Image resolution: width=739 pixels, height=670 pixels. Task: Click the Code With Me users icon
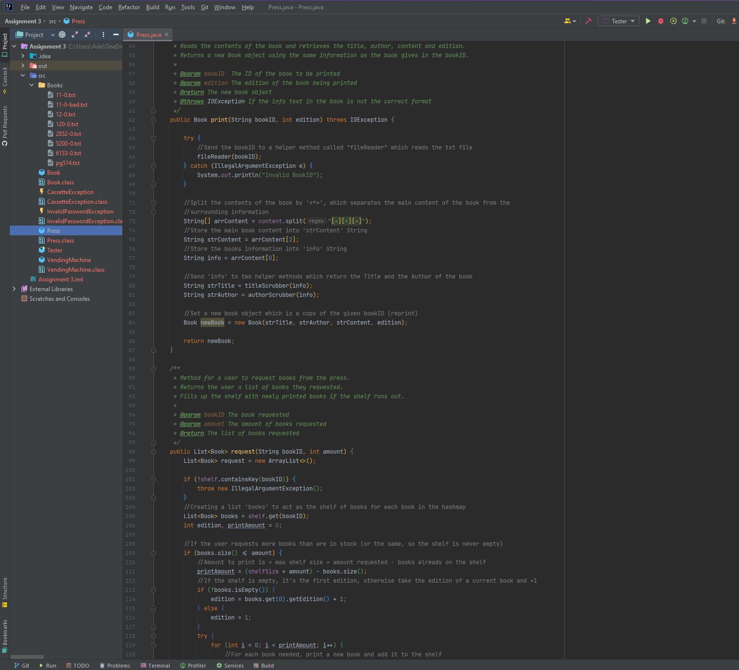(x=568, y=21)
